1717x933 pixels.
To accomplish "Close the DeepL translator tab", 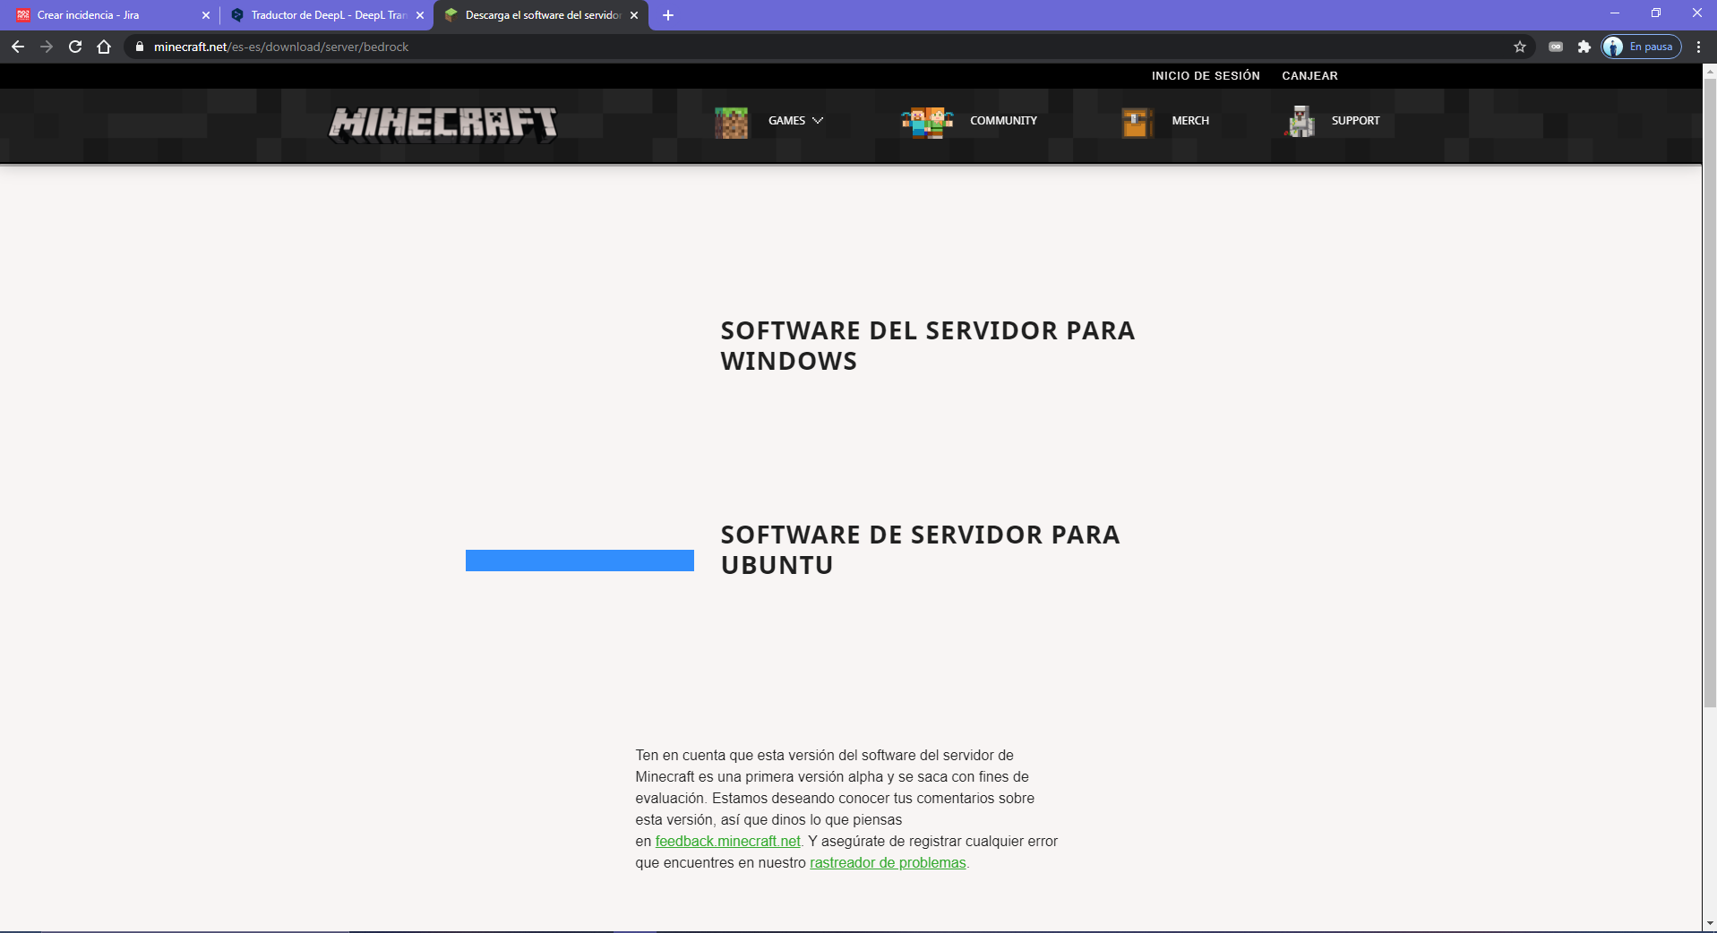I will (x=420, y=15).
